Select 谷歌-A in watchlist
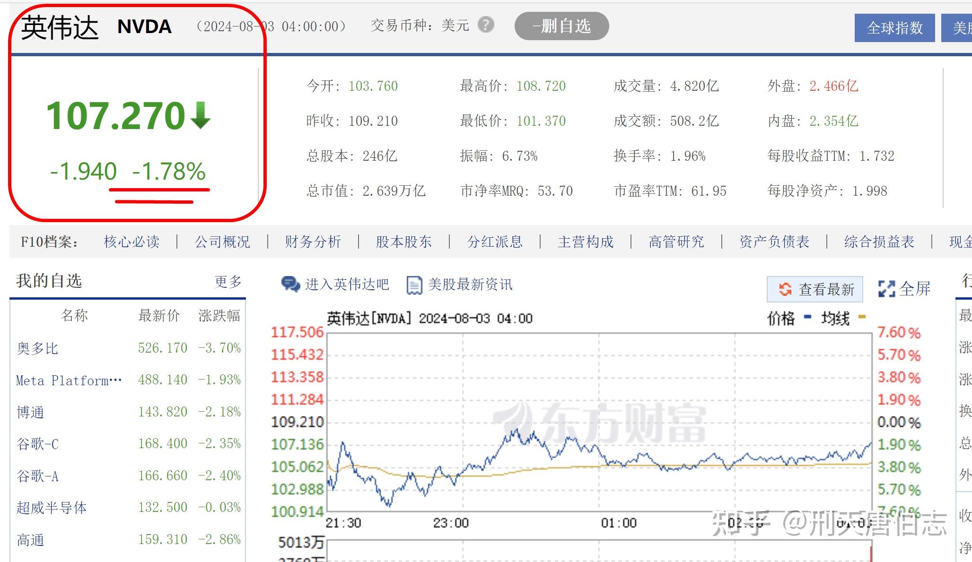972x562 pixels. click(37, 476)
